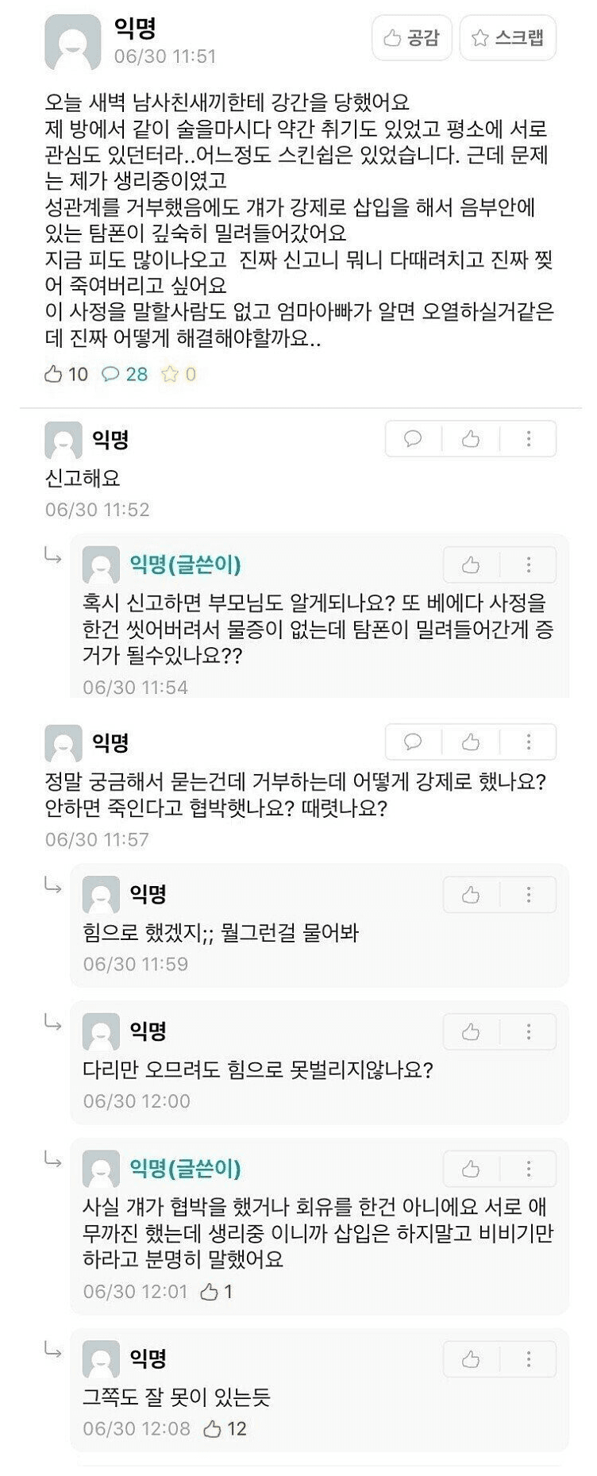This screenshot has width=597, height=1476.
Task: Click reply icon on the 11:57 comment
Action: (x=413, y=742)
